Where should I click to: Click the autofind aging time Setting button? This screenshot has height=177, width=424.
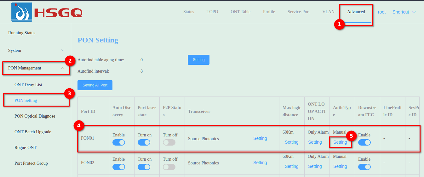[x=198, y=60]
